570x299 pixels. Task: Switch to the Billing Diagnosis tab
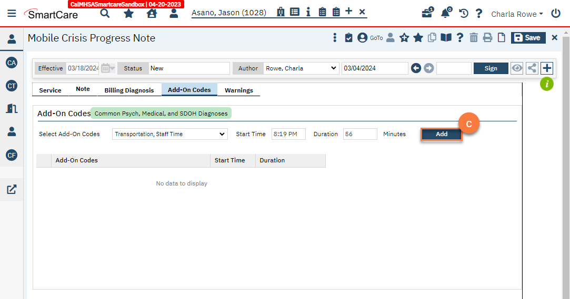coord(129,90)
